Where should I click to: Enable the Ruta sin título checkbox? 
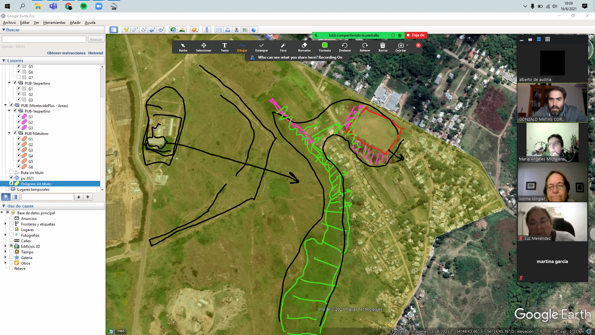point(11,172)
